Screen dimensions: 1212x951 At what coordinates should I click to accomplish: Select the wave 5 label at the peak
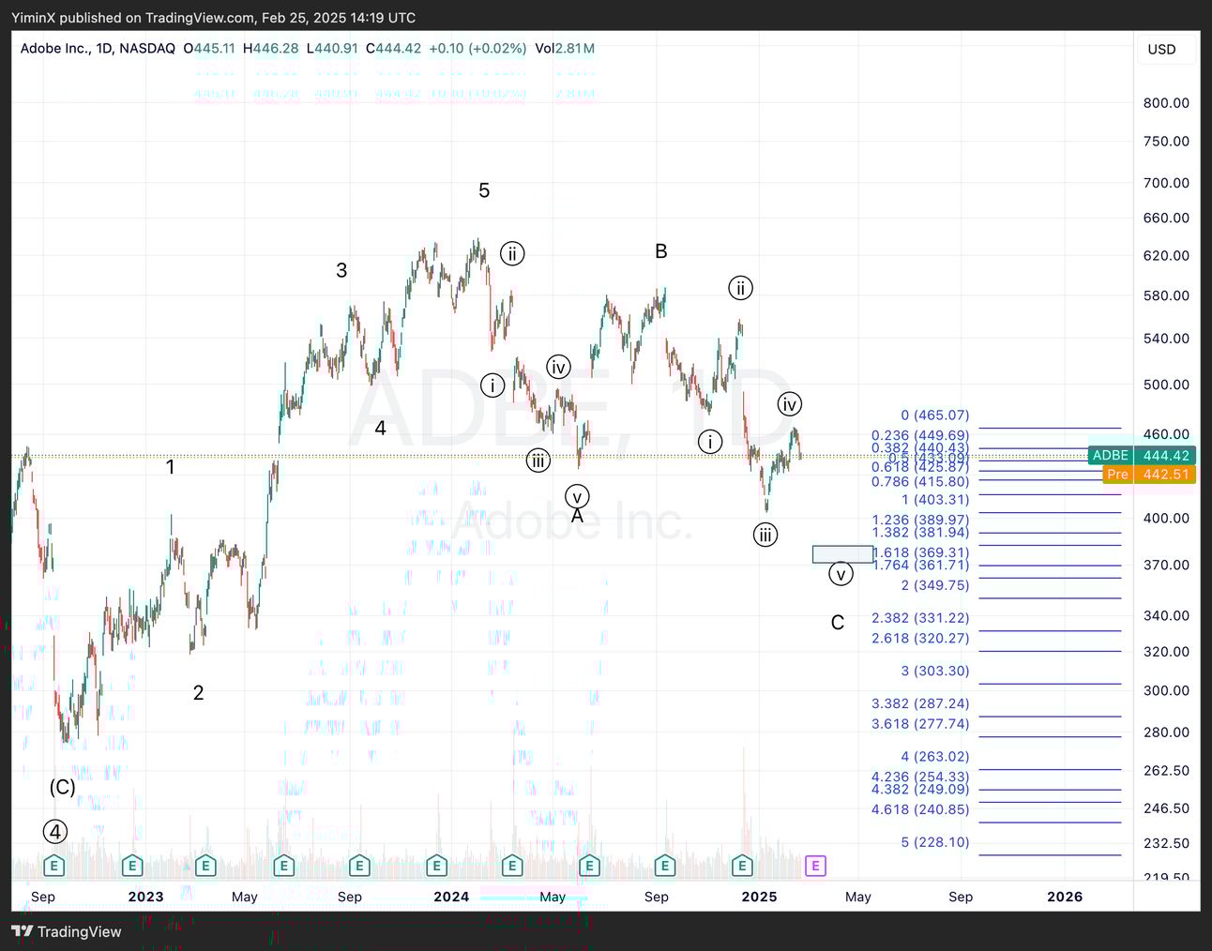(484, 190)
